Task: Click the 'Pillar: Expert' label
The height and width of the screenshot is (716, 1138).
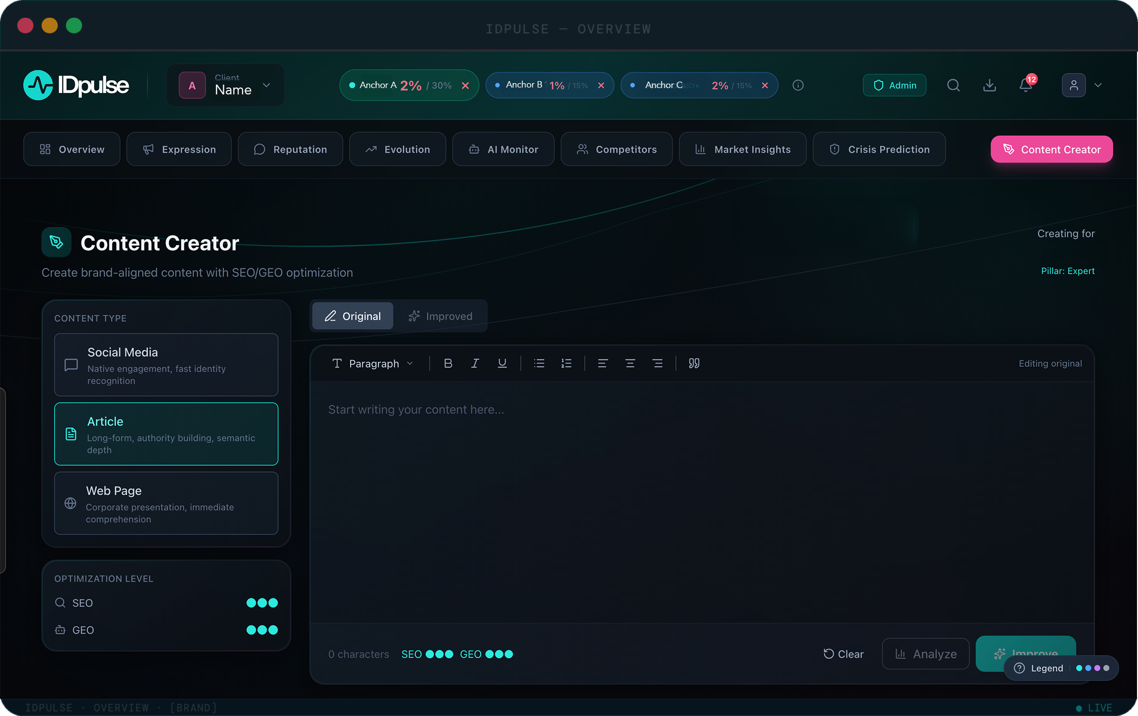Action: pos(1068,271)
